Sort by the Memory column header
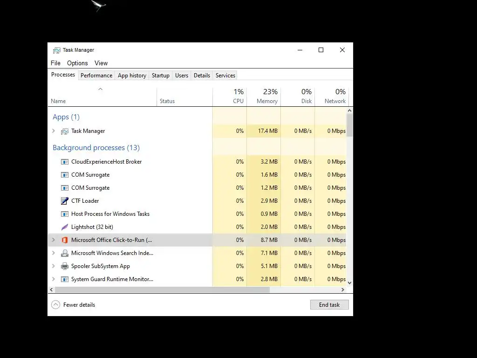This screenshot has width=477, height=358. [x=264, y=97]
